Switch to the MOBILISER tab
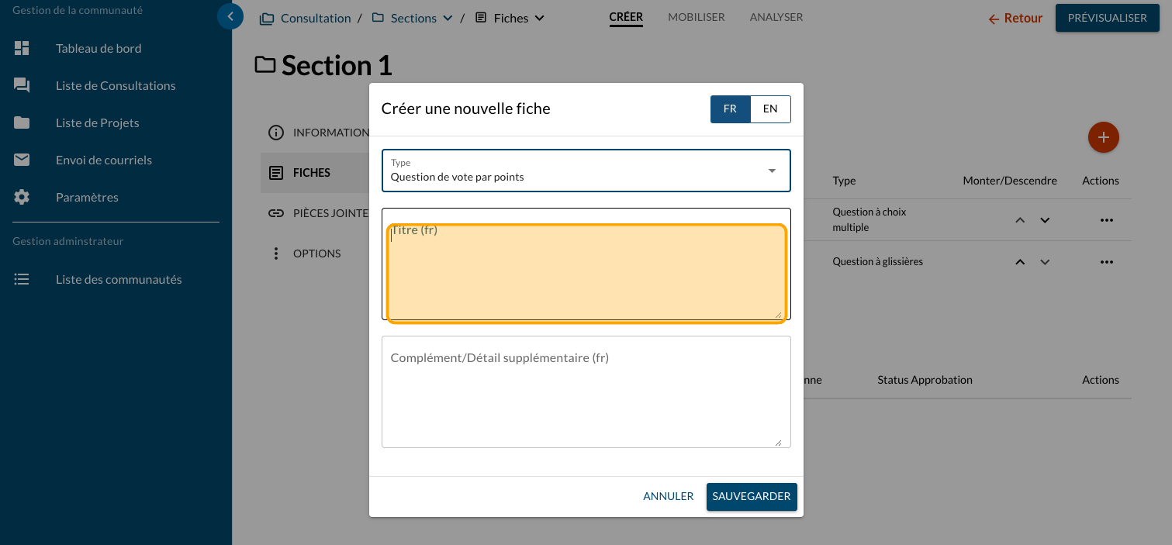1172x545 pixels. [x=696, y=17]
